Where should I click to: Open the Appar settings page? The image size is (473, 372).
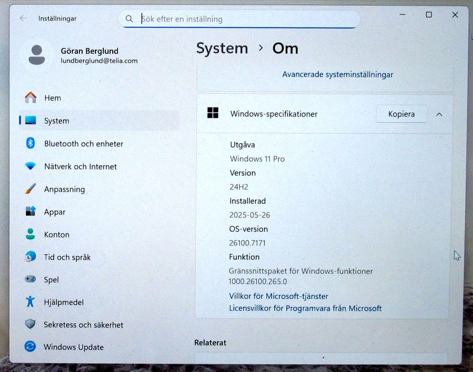pyautogui.click(x=99, y=212)
